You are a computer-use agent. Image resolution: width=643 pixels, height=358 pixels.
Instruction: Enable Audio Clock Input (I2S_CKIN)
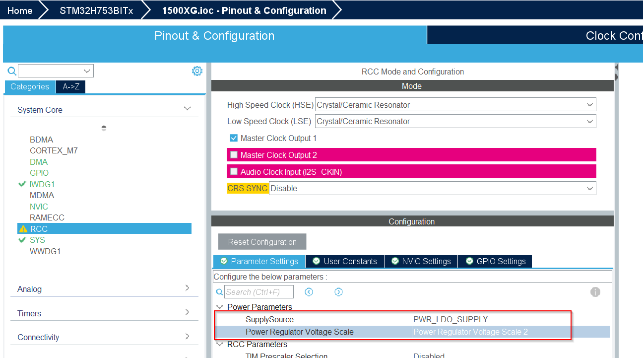click(233, 171)
